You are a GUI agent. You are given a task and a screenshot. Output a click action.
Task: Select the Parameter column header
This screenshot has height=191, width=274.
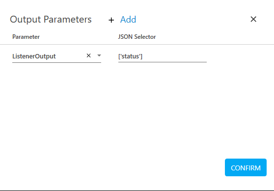point(26,37)
